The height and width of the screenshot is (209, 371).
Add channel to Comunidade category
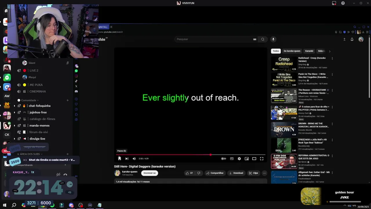(68, 100)
